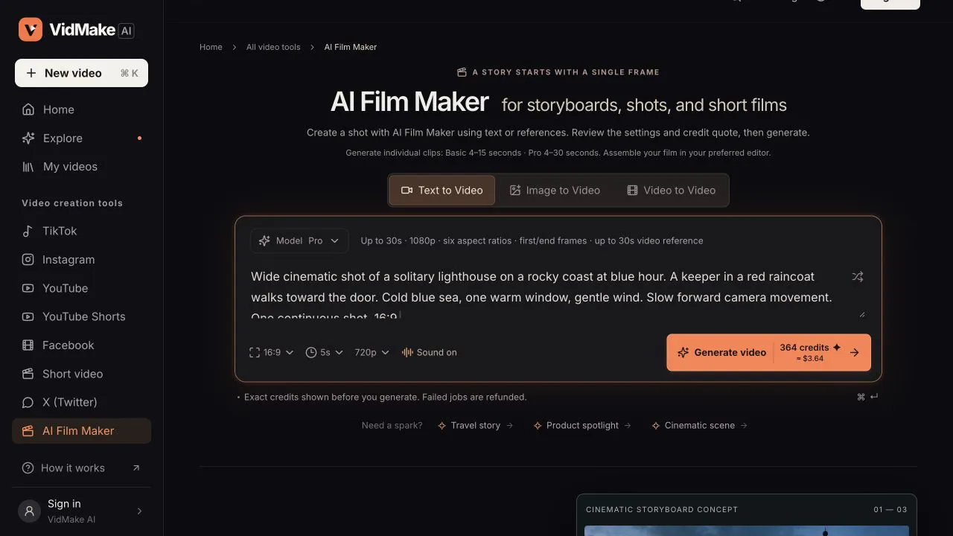Expand the Sign in account row
Viewport: 953px width, 536px height.
pos(82,511)
